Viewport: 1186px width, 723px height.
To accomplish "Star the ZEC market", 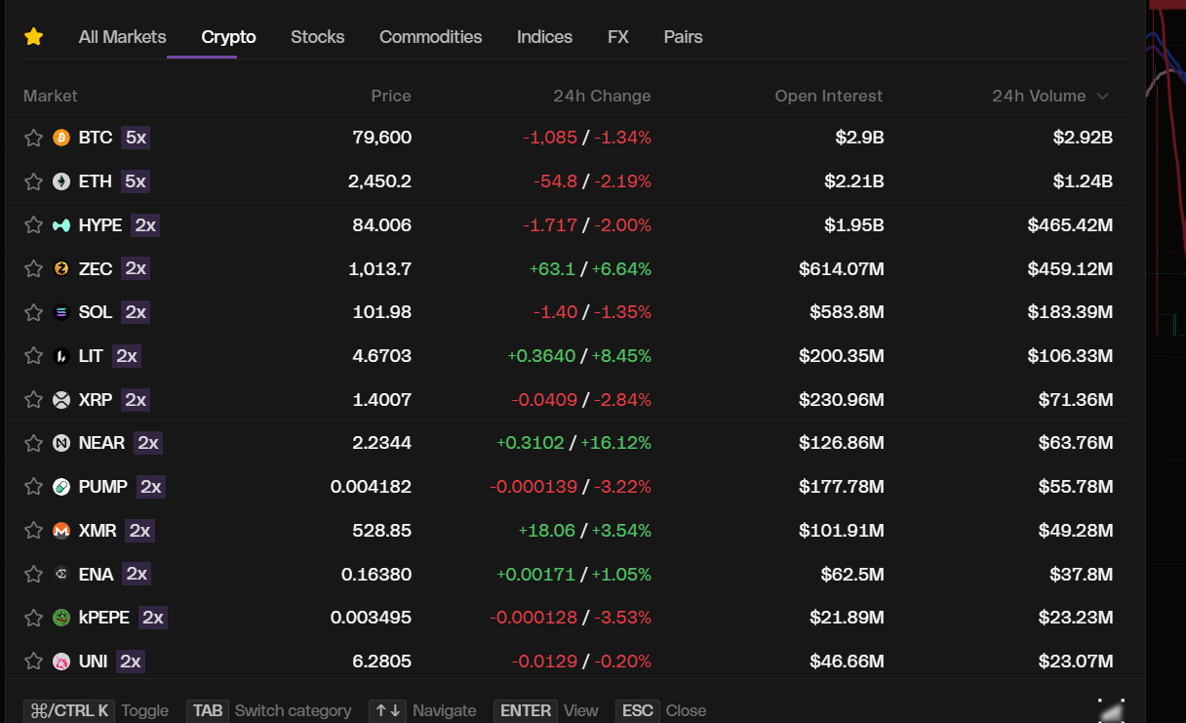I will [x=33, y=268].
